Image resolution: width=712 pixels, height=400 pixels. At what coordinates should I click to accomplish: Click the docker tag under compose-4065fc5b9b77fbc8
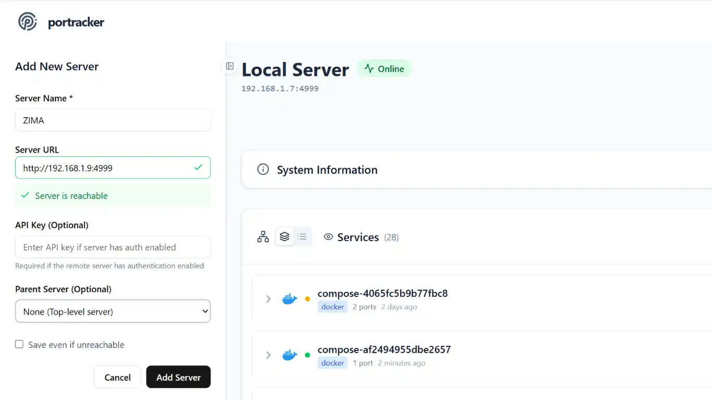333,307
